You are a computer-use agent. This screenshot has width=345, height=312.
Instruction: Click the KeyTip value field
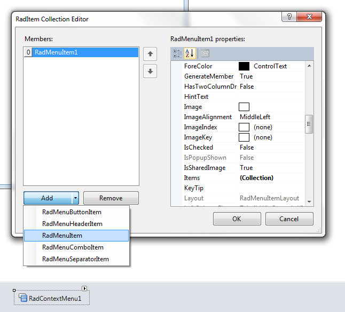click(271, 188)
